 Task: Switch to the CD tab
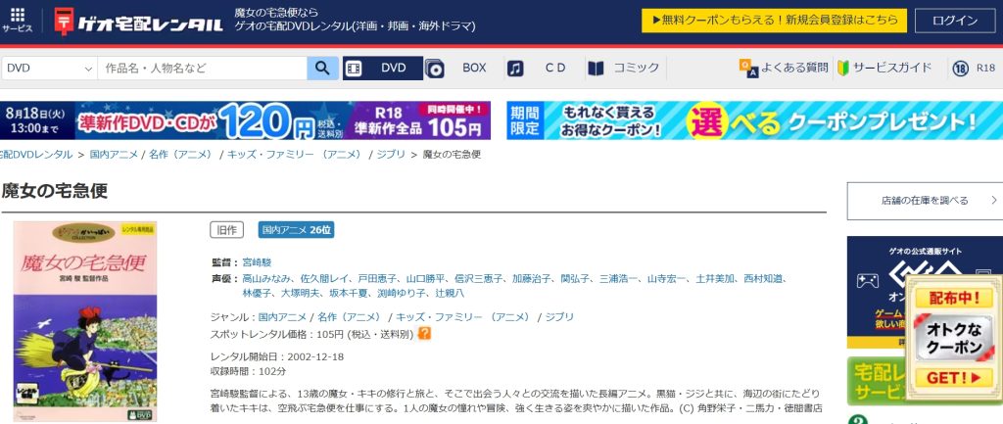point(555,69)
